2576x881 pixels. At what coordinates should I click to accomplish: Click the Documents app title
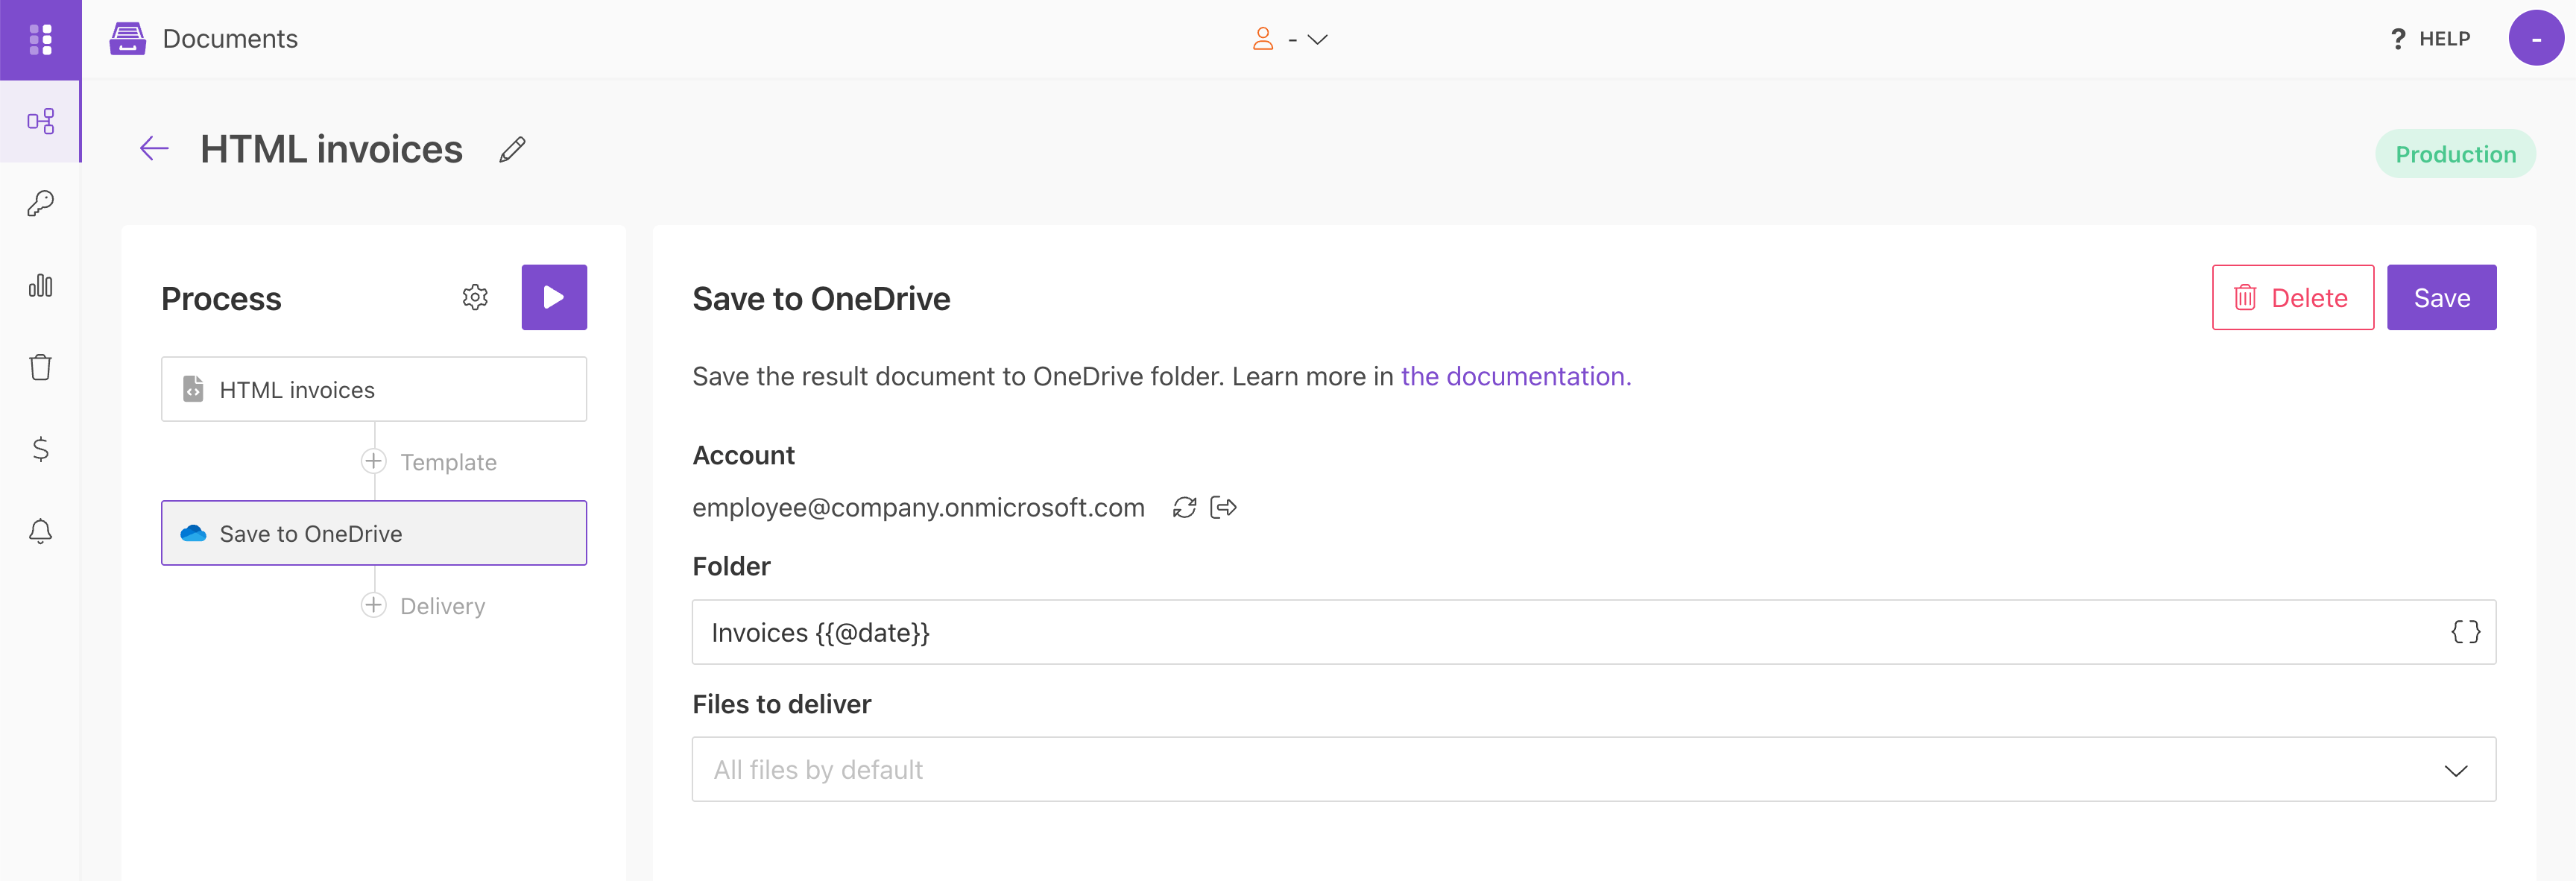point(230,39)
